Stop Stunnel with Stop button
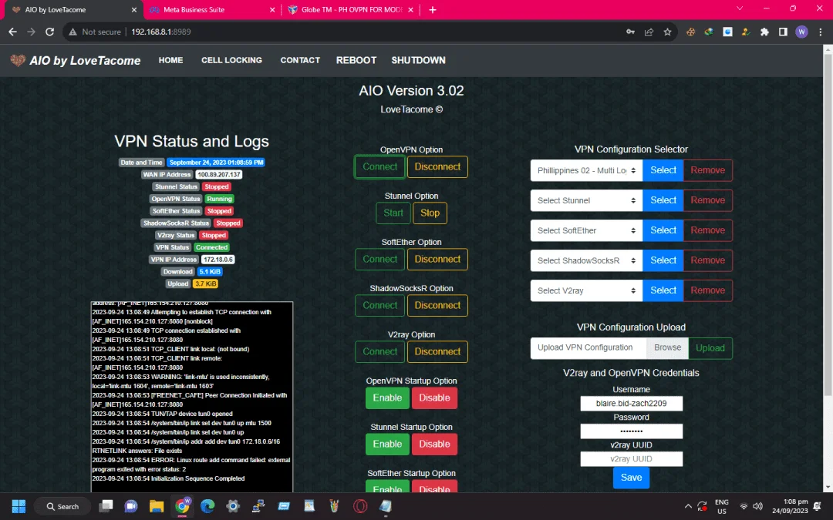This screenshot has width=833, height=520. click(x=430, y=213)
